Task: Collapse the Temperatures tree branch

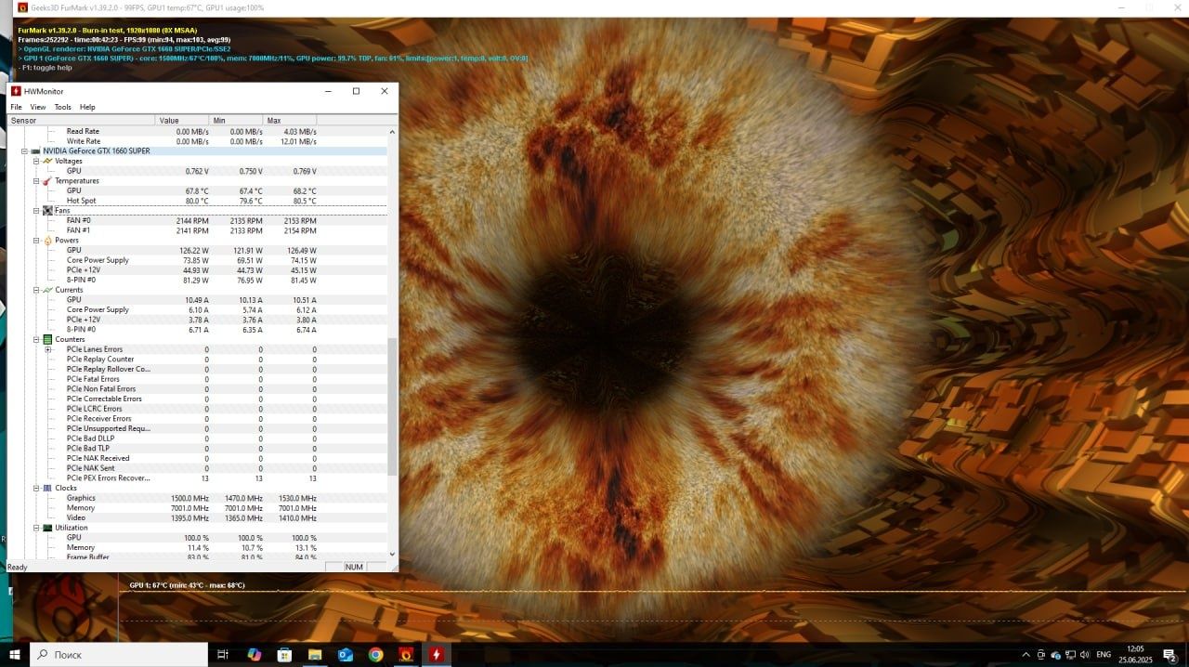Action: click(36, 181)
